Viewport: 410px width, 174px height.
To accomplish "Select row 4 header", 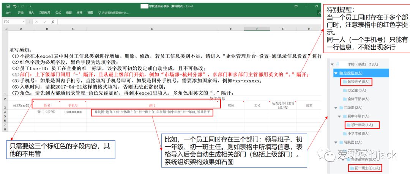I will click(5, 112).
